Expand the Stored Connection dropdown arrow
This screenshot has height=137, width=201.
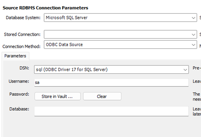point(193,34)
